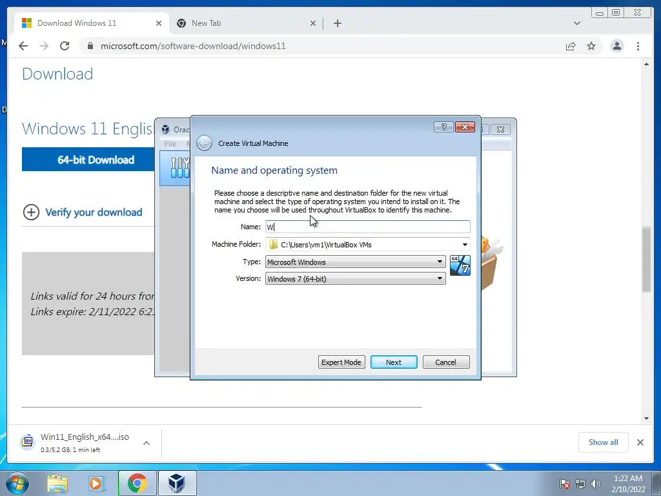Click the padlock site info icon
Image resolution: width=661 pixels, height=496 pixels.
90,46
